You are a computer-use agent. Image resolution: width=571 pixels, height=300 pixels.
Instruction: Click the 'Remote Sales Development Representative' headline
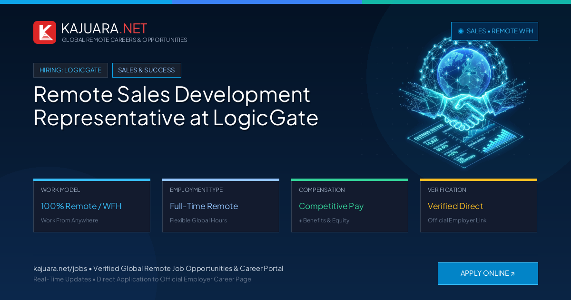click(176, 106)
